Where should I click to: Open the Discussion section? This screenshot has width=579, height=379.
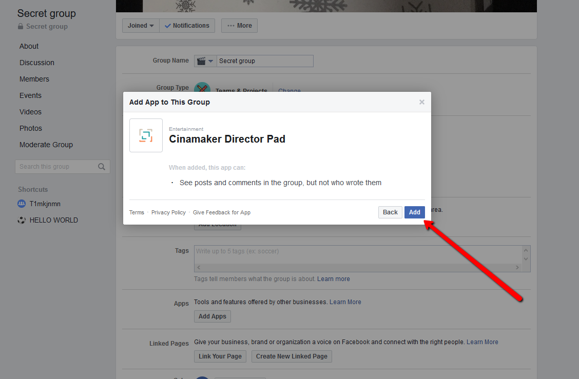(37, 63)
